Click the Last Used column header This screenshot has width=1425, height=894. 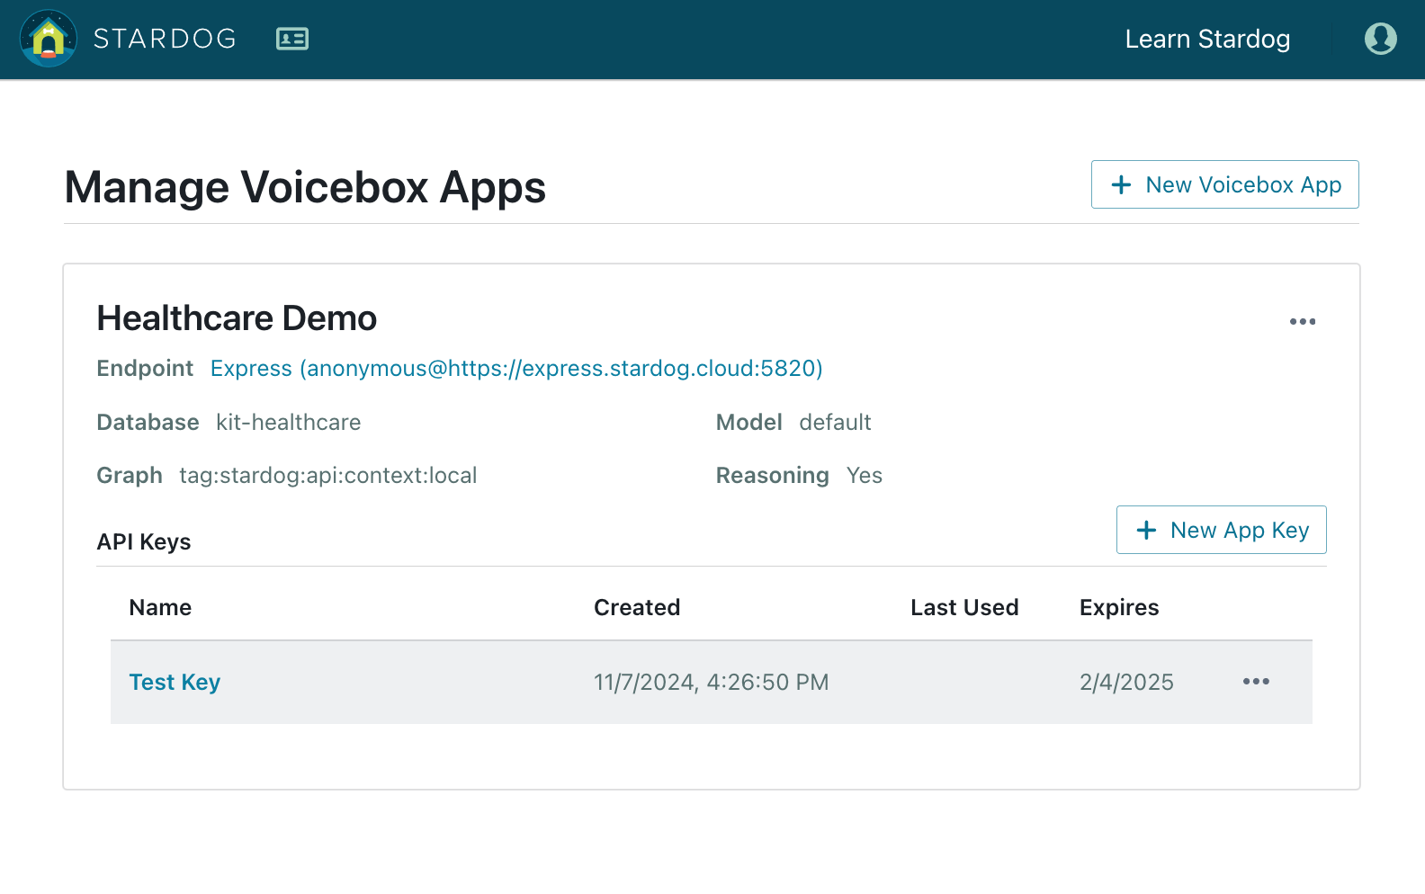pos(964,608)
